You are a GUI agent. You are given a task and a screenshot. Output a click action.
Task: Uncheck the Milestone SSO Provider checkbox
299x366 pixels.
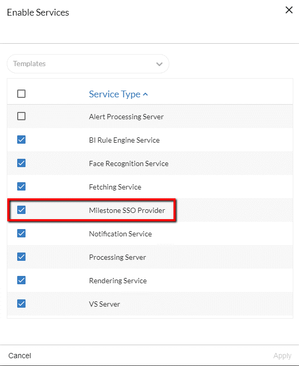21,210
